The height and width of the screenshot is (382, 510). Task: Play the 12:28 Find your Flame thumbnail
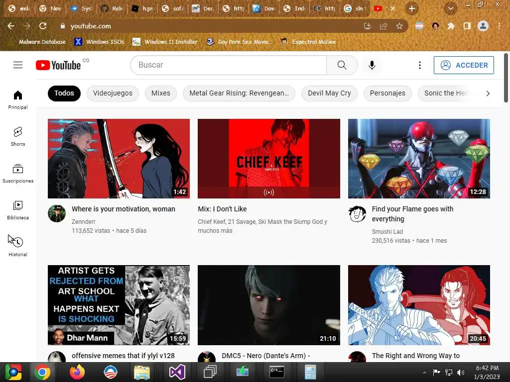pyautogui.click(x=419, y=159)
